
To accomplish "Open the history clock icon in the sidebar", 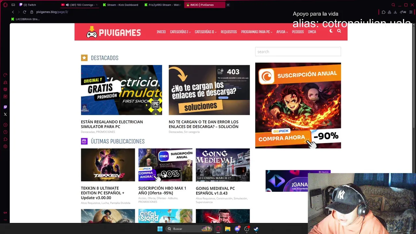I will (5, 132).
